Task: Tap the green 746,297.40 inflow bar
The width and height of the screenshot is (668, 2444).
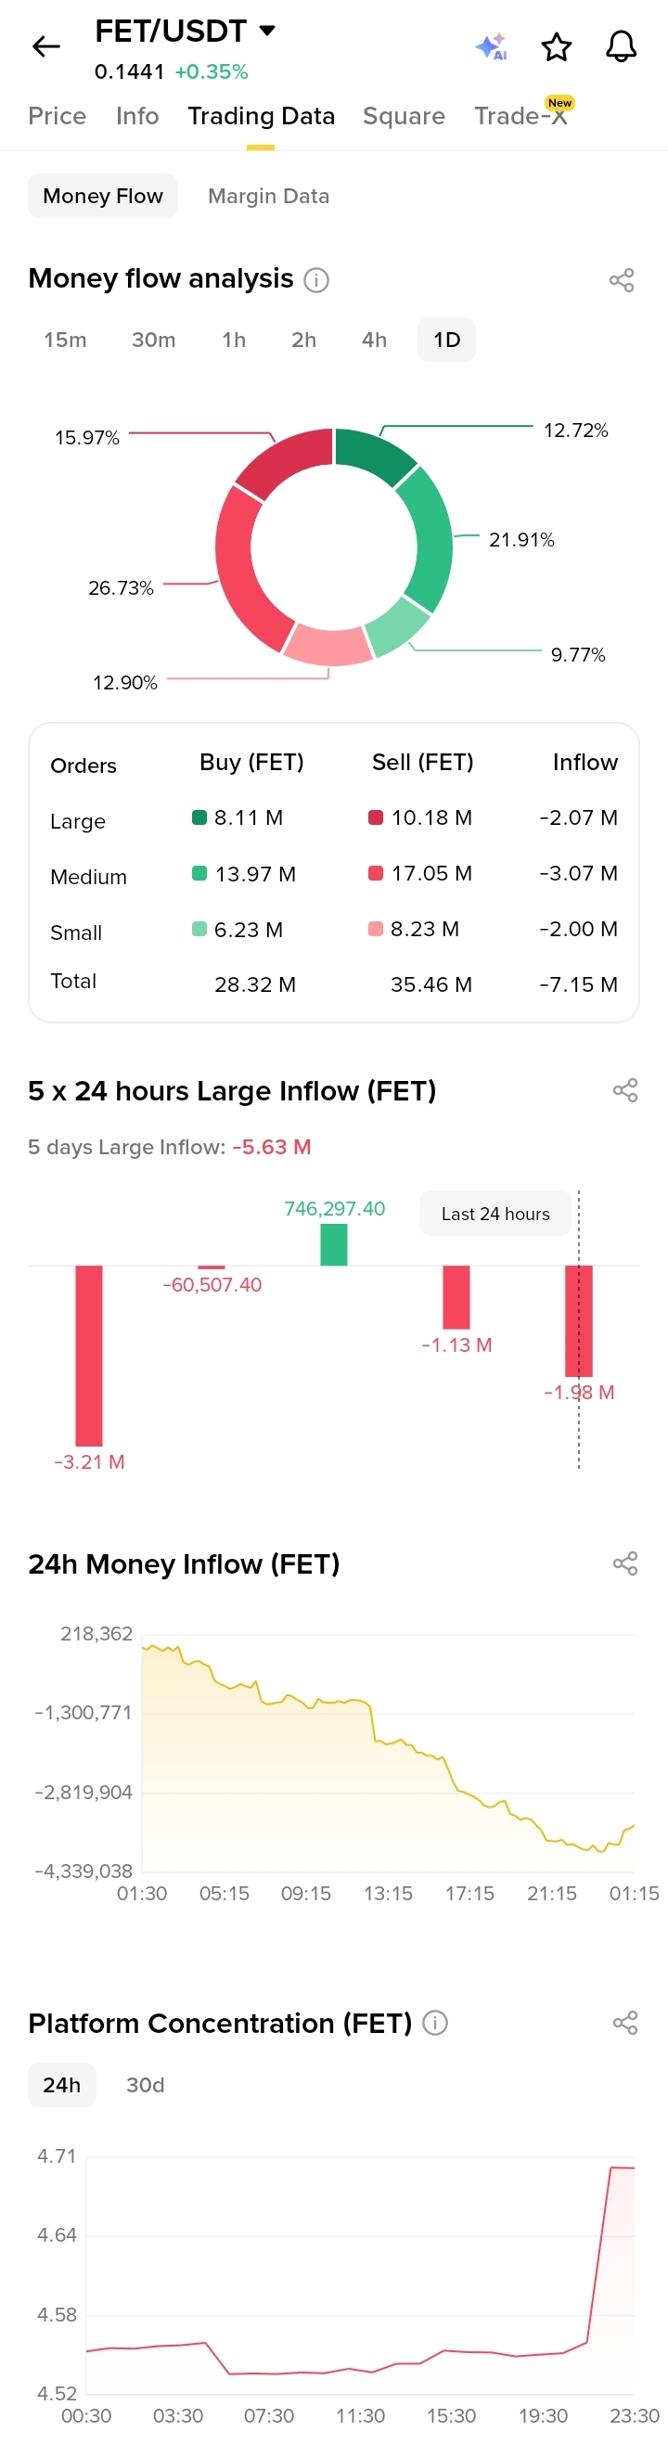Action: pyautogui.click(x=334, y=1244)
